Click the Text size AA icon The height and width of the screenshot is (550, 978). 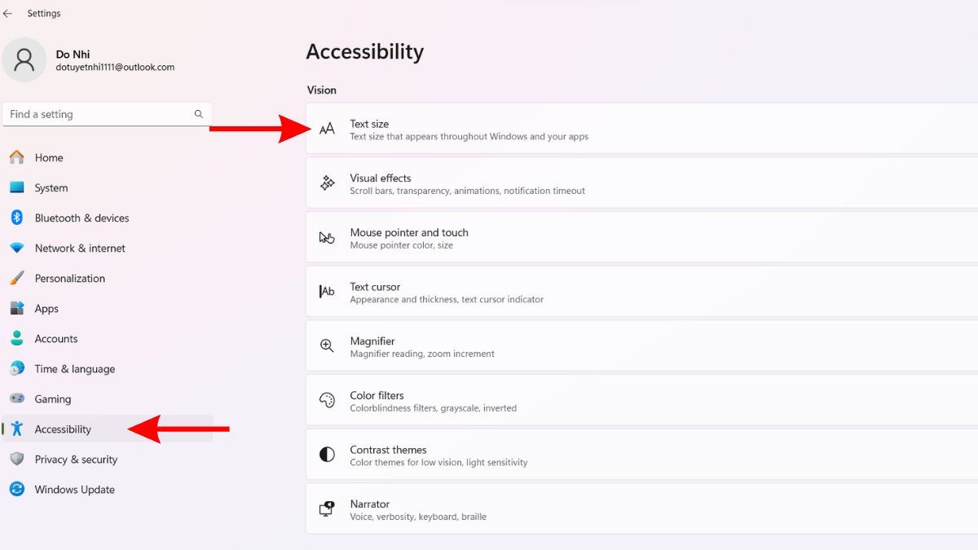(x=327, y=129)
